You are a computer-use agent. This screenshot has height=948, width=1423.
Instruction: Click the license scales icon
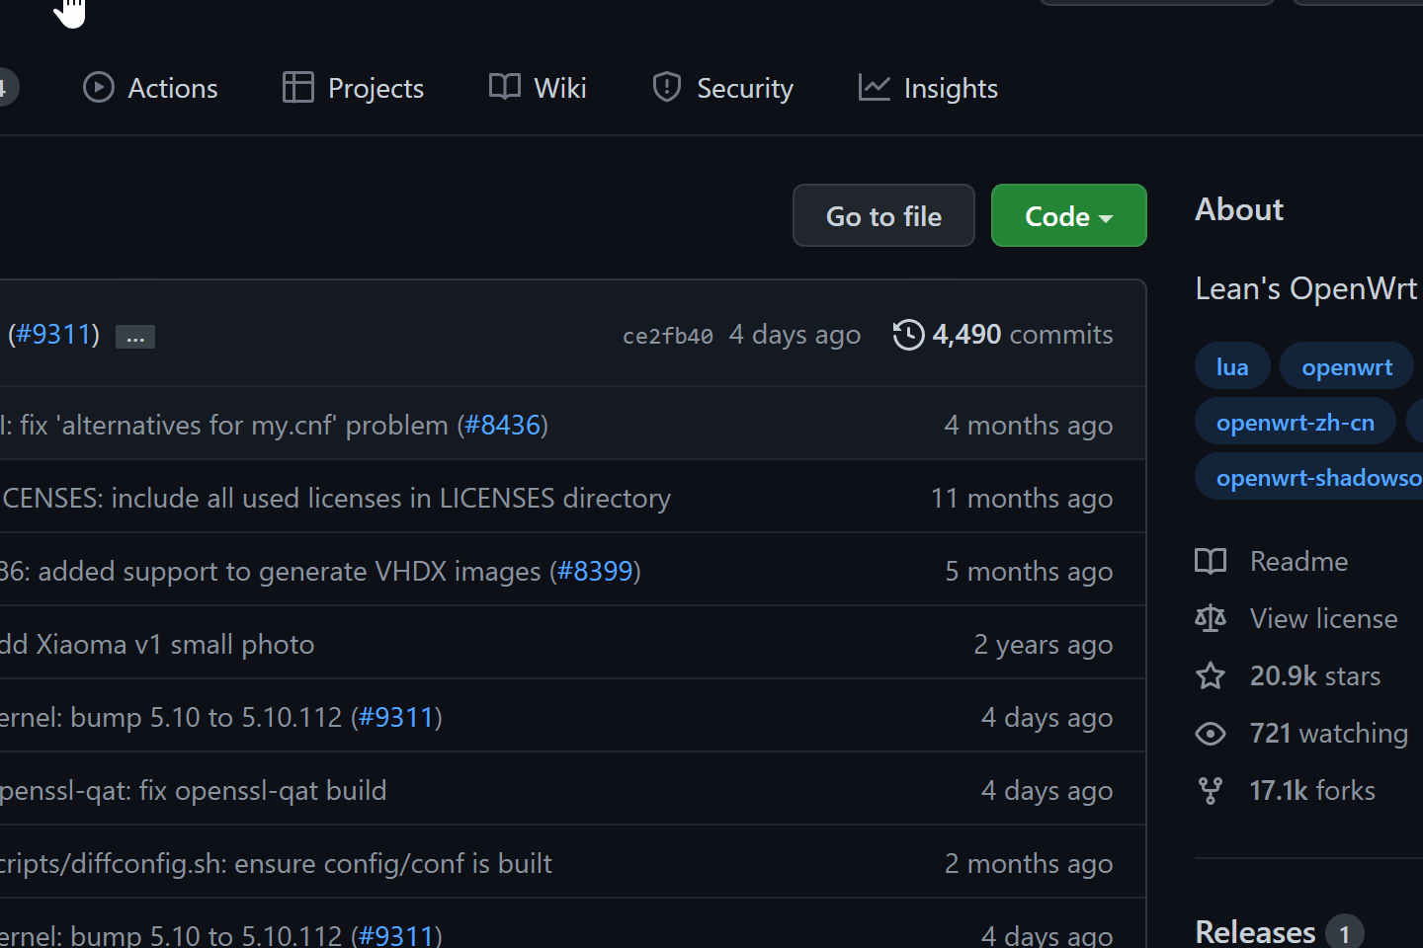point(1211,618)
